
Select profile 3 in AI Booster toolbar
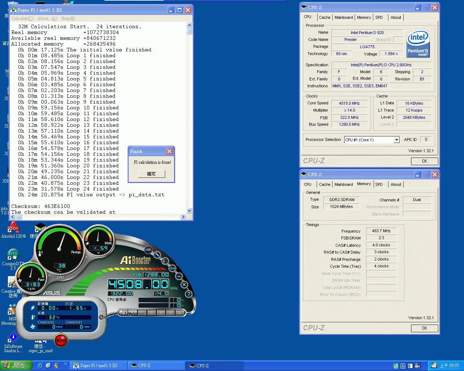click(x=170, y=313)
